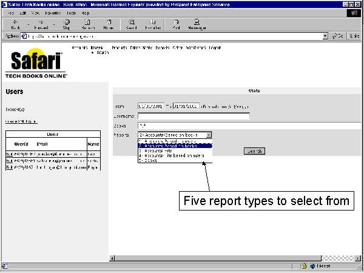Open the Favorites toolbar button

tap(153, 25)
